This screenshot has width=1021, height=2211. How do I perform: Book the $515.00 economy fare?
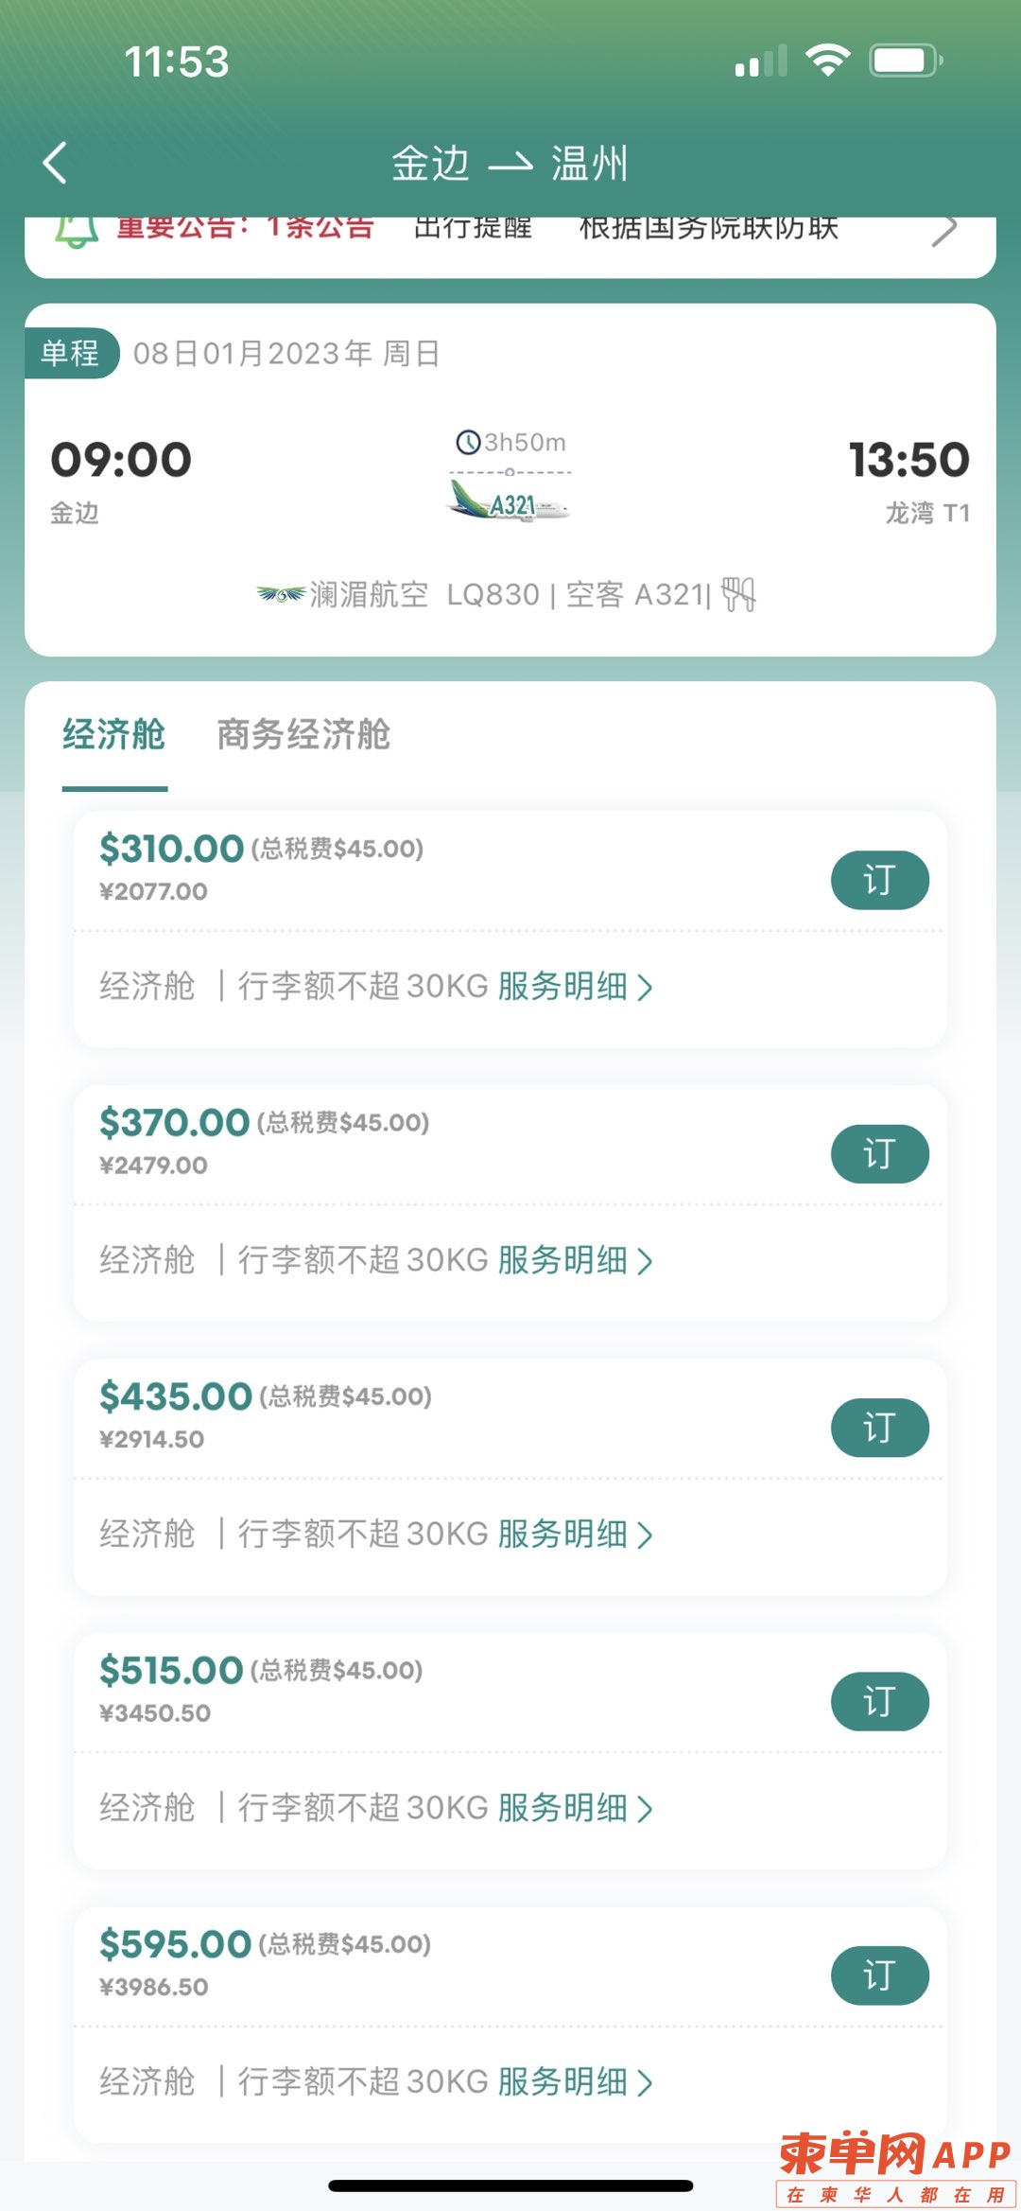point(879,1702)
